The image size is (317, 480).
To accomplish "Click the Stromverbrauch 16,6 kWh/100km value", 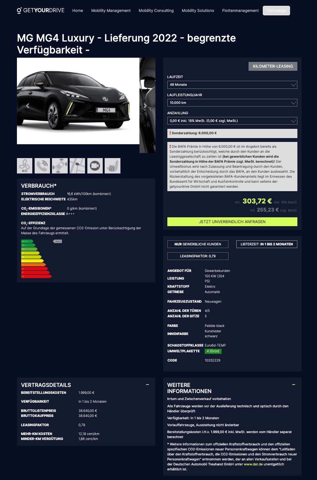I will pos(89,194).
